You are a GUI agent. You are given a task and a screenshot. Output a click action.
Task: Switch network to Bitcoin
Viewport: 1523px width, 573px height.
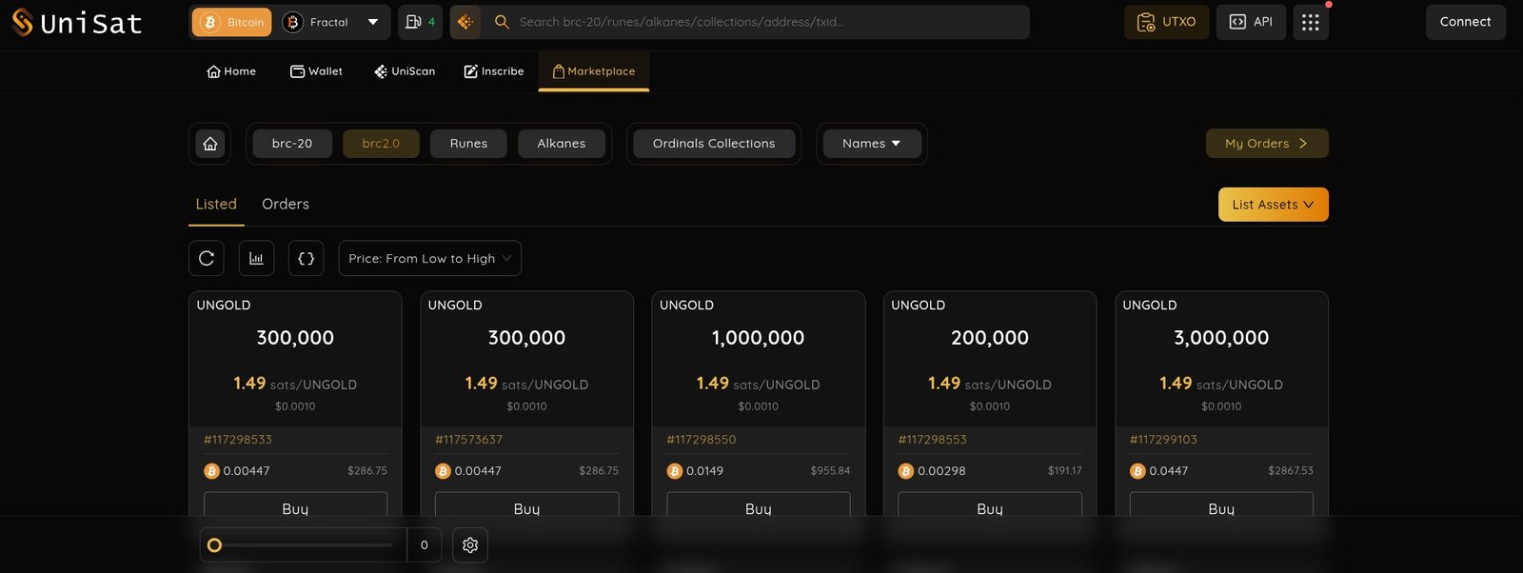232,22
